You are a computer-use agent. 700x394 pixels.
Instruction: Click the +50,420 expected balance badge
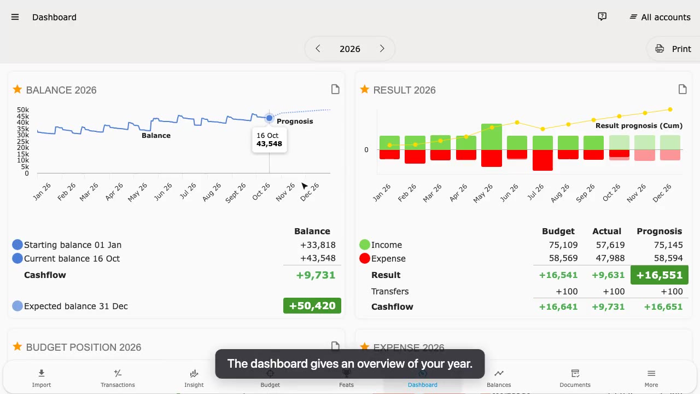[x=312, y=305]
